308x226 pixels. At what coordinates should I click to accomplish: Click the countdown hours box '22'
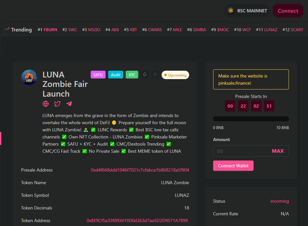243,106
